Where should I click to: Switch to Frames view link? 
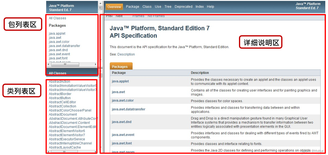(138, 16)
